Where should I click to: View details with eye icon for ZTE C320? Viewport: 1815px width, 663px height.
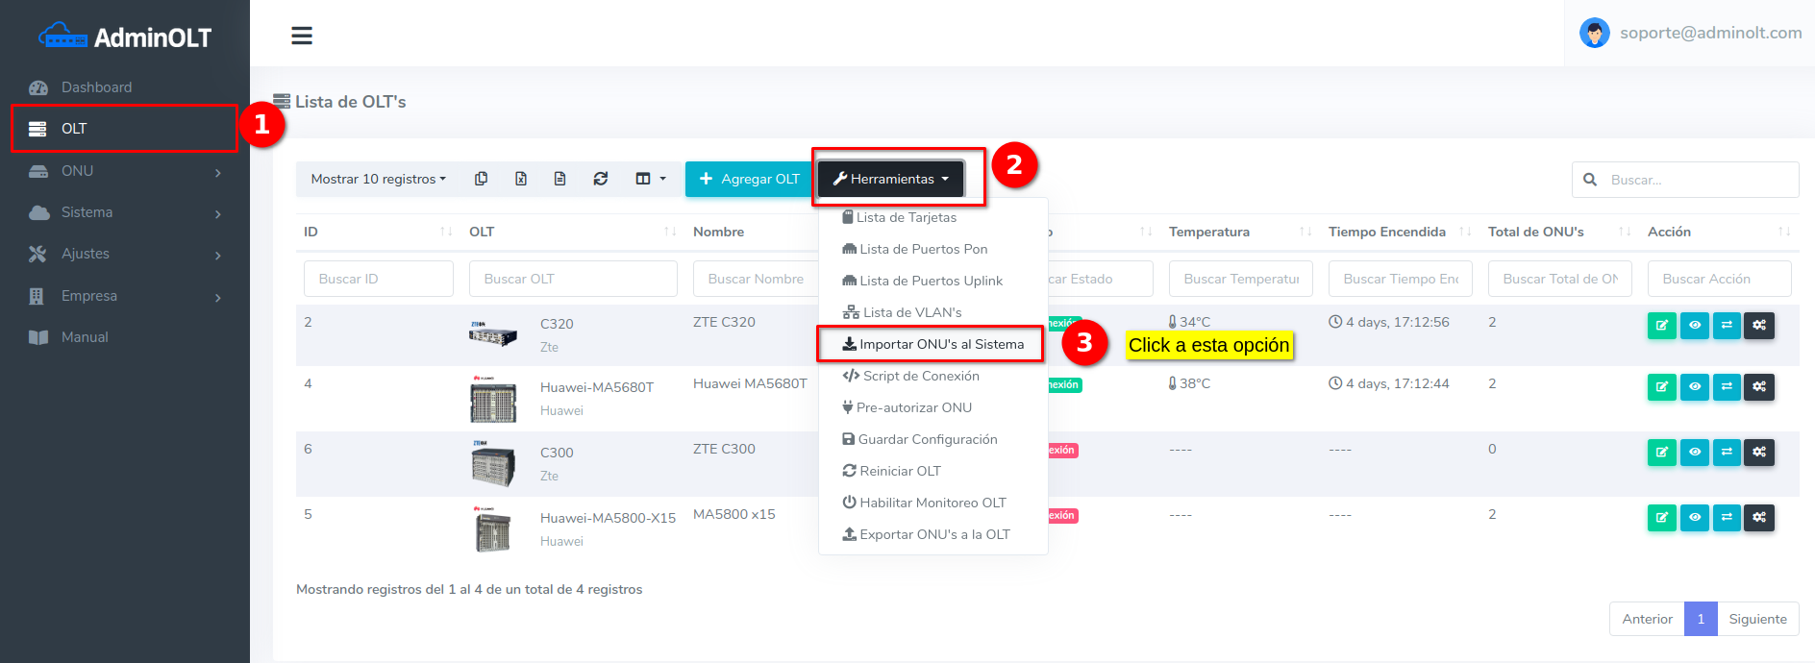(x=1694, y=326)
